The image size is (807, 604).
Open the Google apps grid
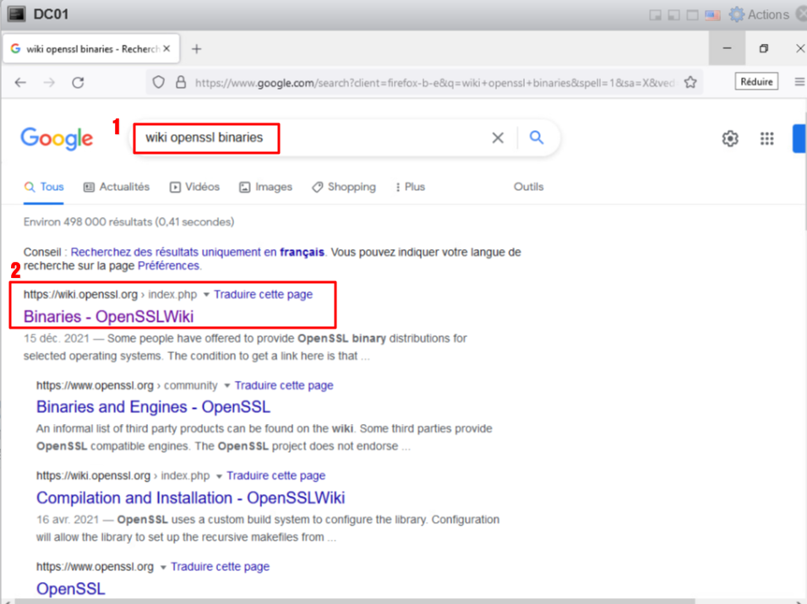[766, 139]
